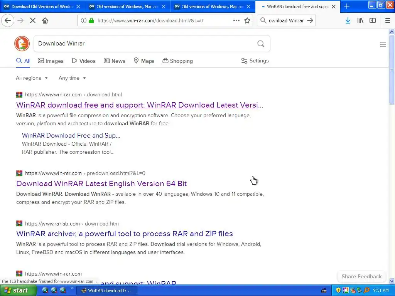The width and height of the screenshot is (395, 296).
Task: Open 'WinRAR archiver, a powerful tool' result
Action: click(x=125, y=234)
